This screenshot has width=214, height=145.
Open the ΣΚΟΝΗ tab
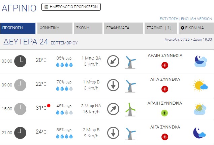tap(87, 28)
